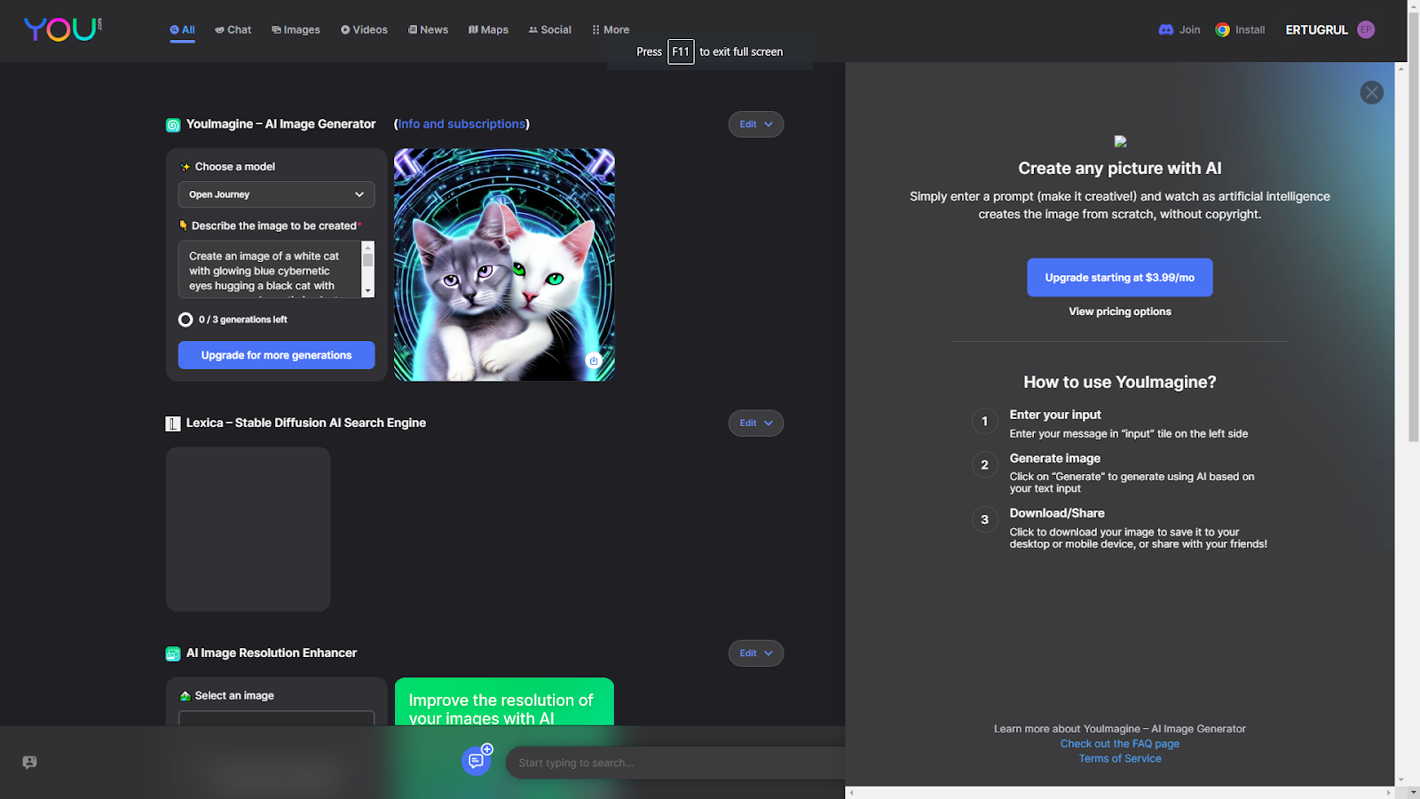Screen dimensions: 1420x799
Task: Click the Lexica app icon
Action: (173, 424)
